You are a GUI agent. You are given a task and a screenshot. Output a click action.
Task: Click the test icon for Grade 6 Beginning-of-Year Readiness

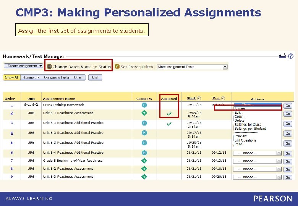[x=144, y=161]
